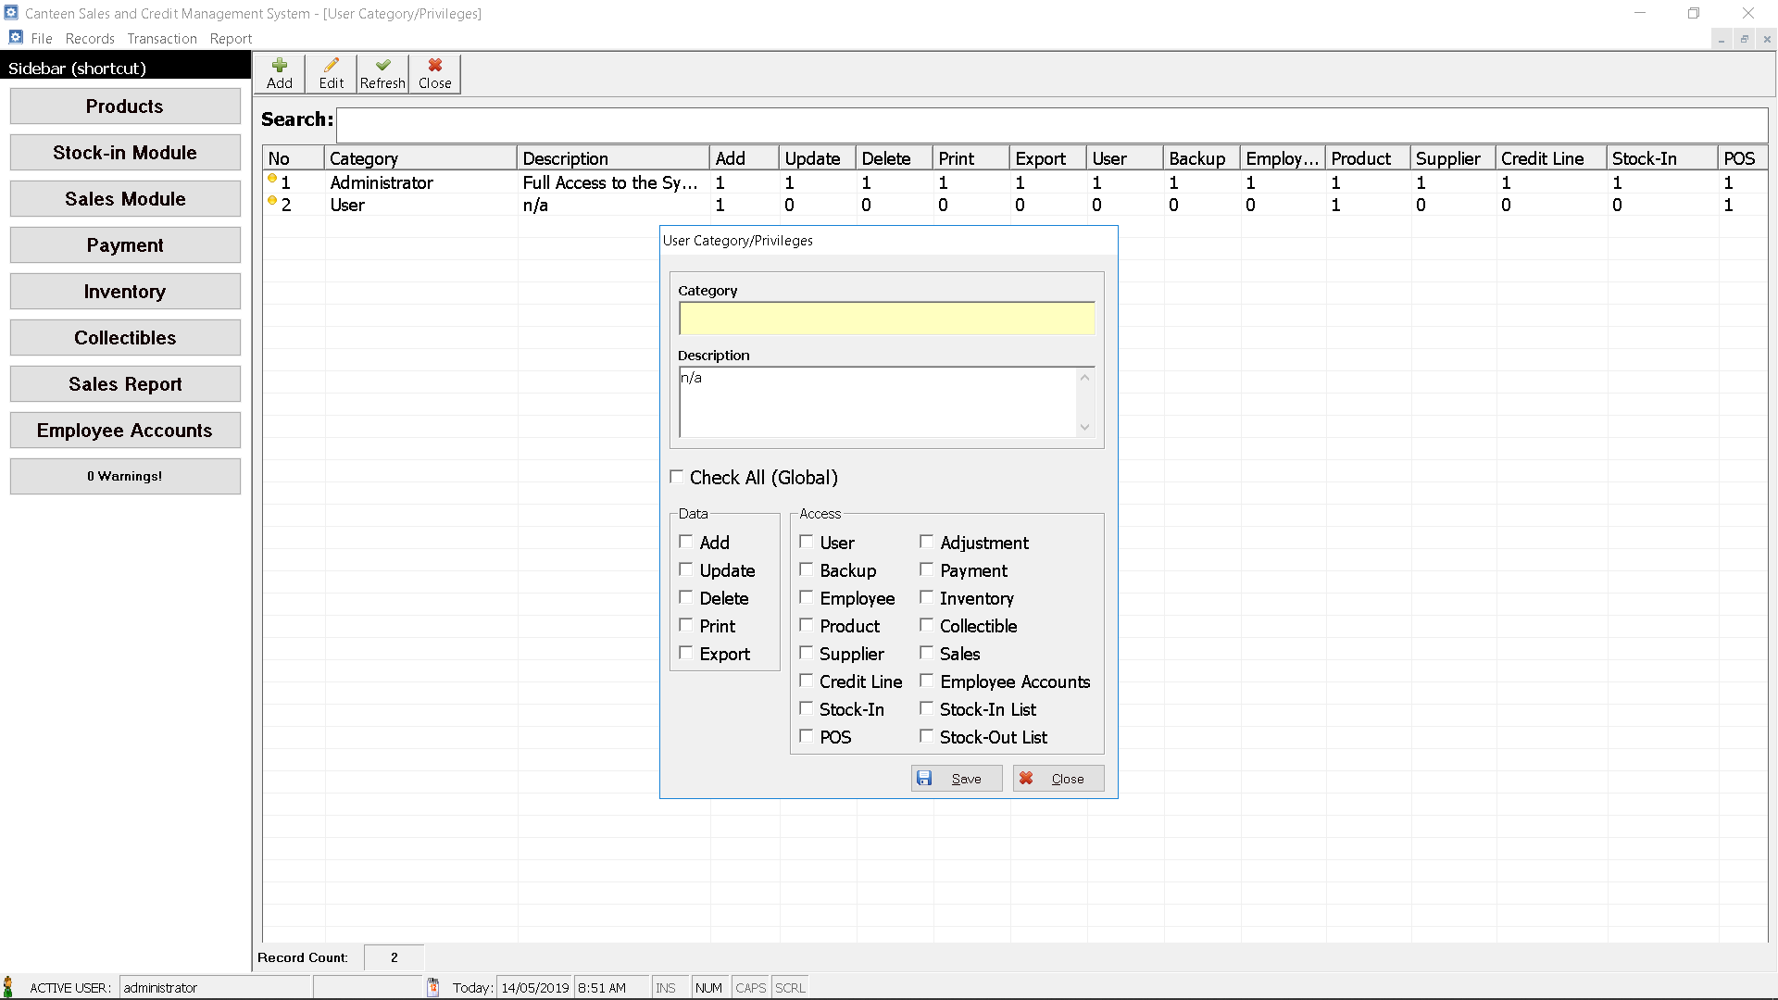This screenshot has height=1000, width=1778.
Task: Enable the POS access checkbox
Action: pos(806,736)
